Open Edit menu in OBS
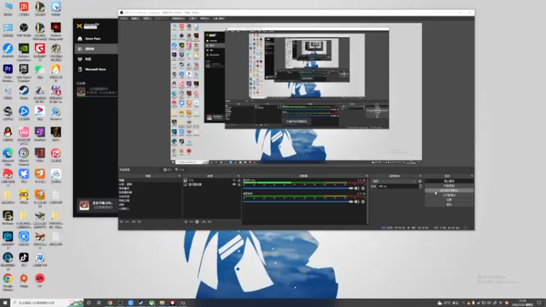 tap(135, 18)
